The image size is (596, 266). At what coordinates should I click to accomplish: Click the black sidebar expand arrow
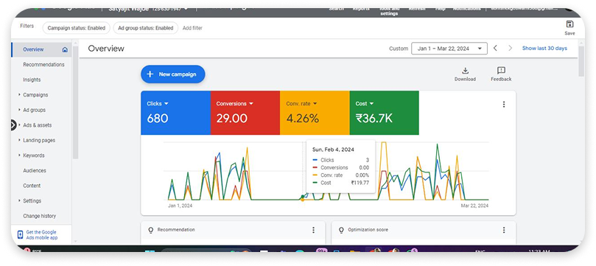(14, 125)
